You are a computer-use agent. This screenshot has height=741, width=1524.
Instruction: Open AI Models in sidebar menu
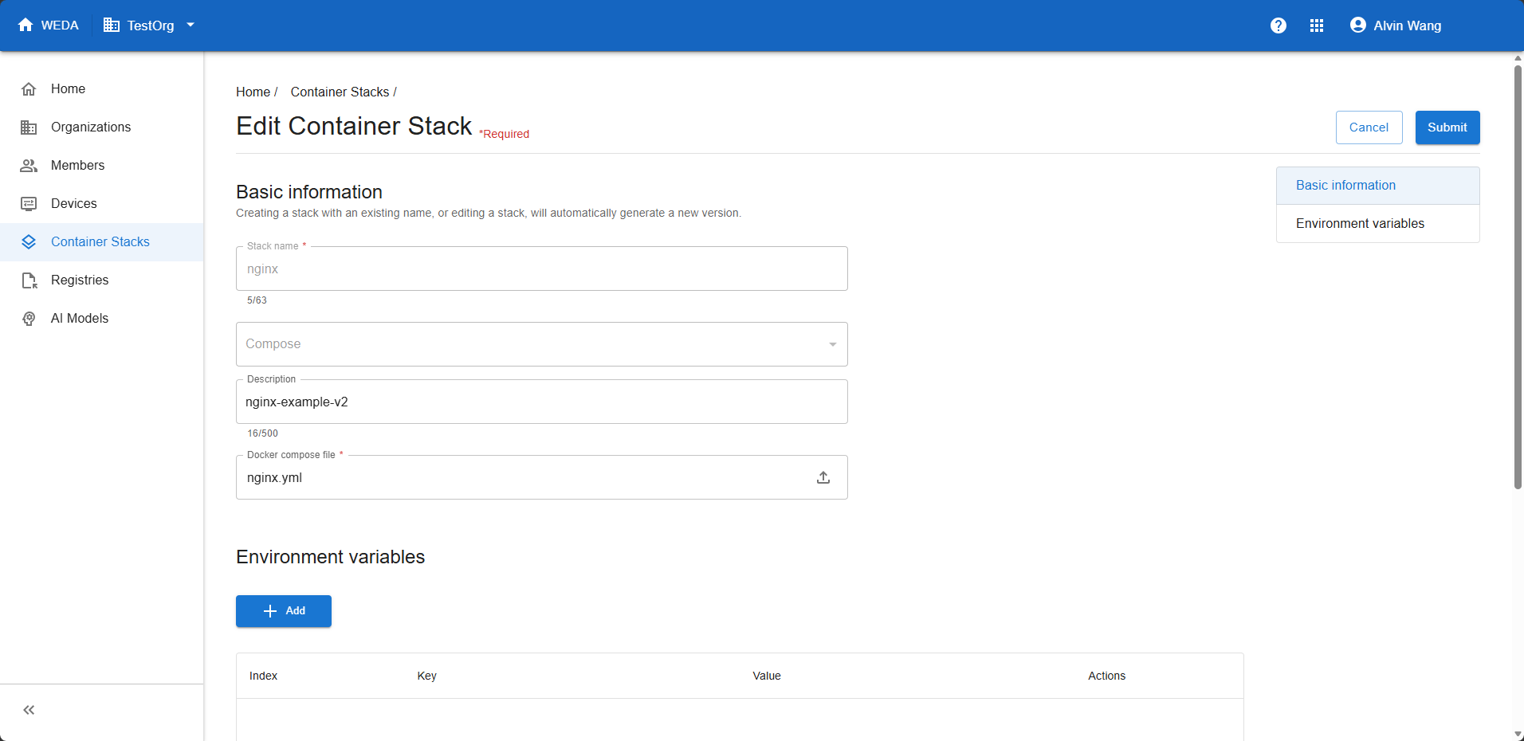tap(102, 319)
